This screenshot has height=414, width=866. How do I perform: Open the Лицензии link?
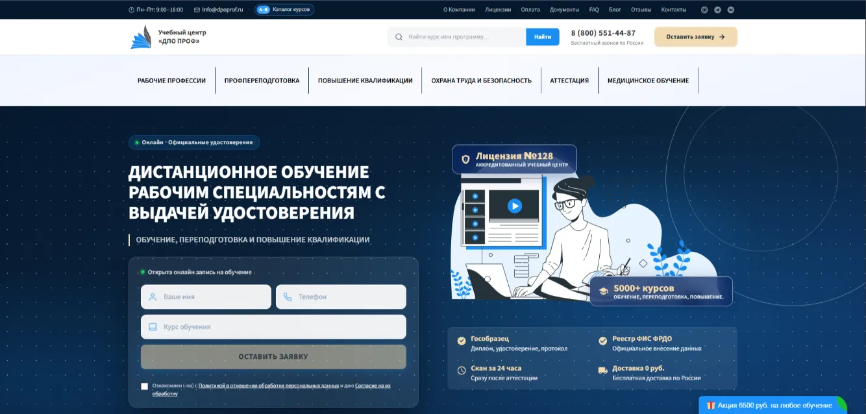pos(498,10)
